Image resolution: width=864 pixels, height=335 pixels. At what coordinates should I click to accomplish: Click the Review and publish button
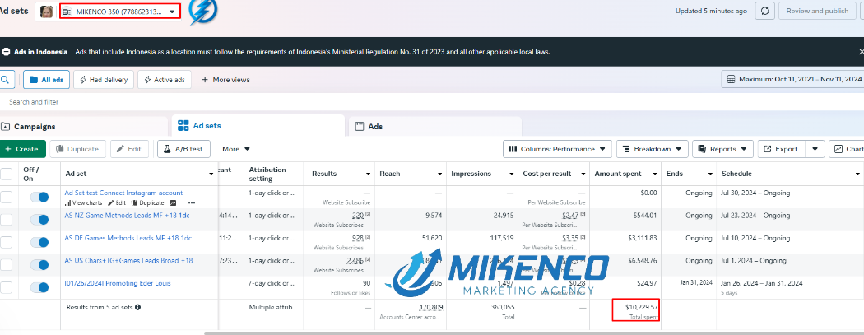(817, 11)
